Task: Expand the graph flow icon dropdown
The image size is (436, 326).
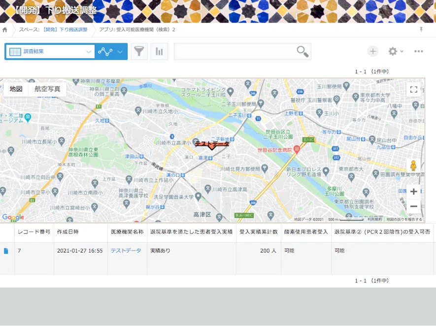Action: click(120, 51)
